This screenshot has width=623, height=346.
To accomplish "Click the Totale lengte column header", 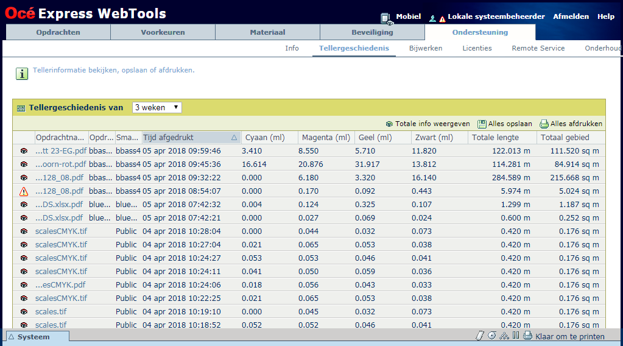I will click(x=502, y=138).
